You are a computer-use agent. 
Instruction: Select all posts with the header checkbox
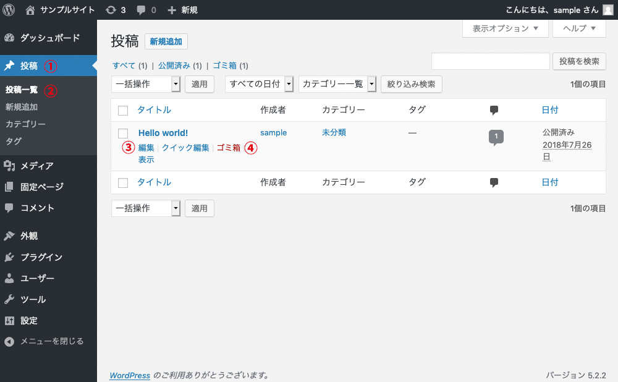122,110
